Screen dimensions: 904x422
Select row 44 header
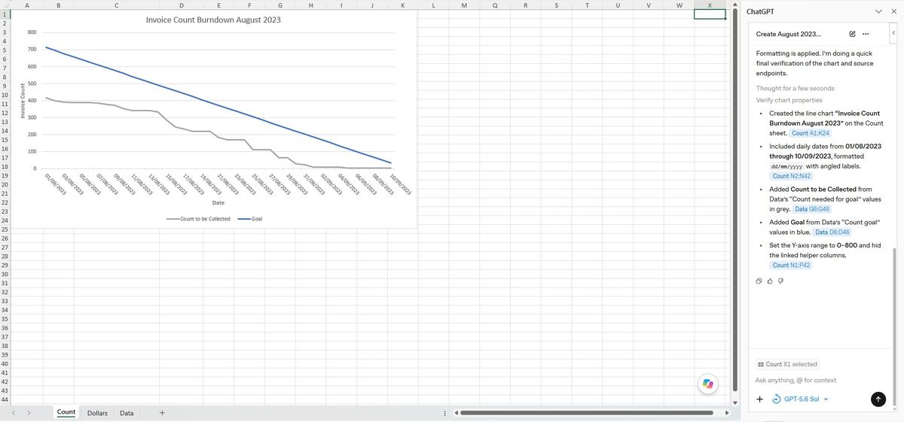pyautogui.click(x=6, y=399)
